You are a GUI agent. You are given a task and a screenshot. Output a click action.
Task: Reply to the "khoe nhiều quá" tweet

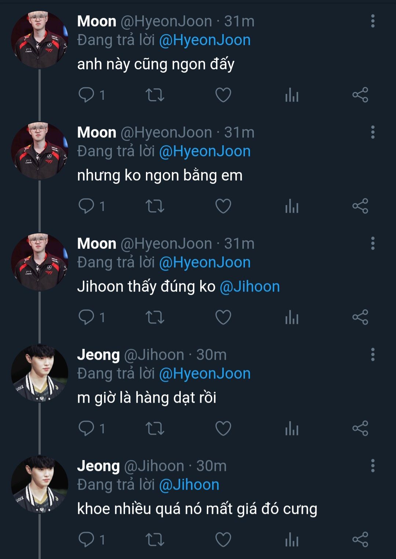[x=87, y=540]
